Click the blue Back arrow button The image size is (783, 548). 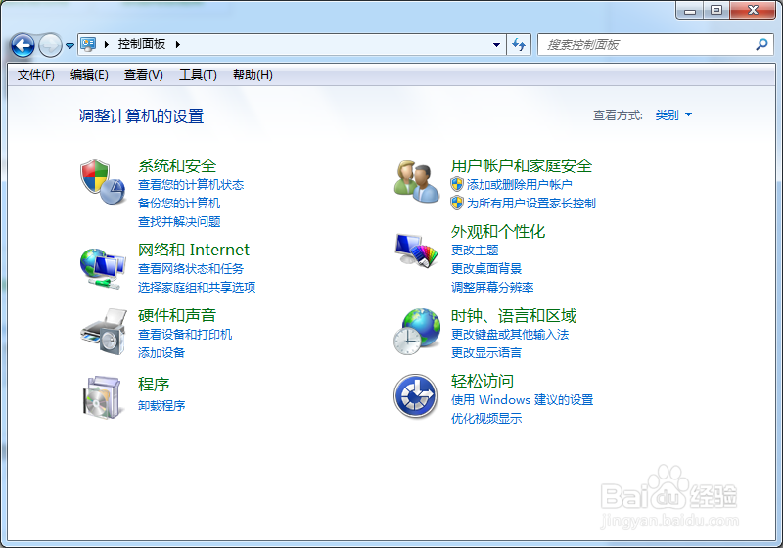[23, 45]
